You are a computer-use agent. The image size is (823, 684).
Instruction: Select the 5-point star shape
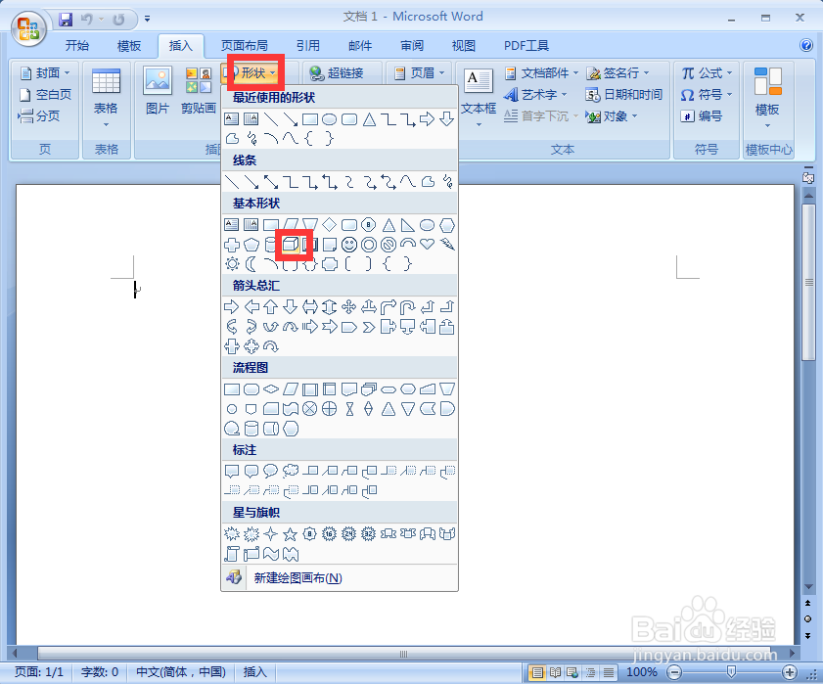click(x=291, y=534)
